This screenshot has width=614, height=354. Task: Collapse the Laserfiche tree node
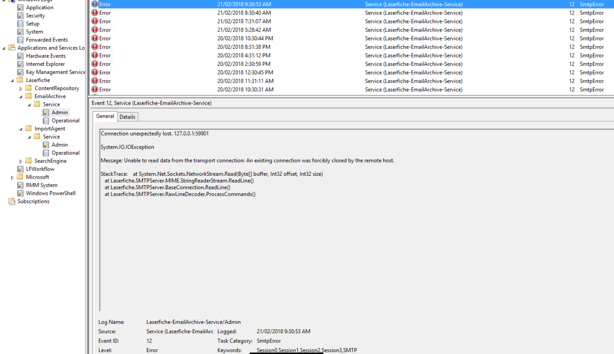coord(12,80)
